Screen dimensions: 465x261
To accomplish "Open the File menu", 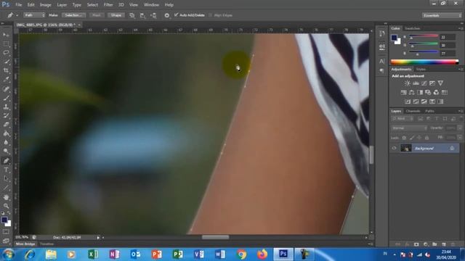I will click(19, 5).
